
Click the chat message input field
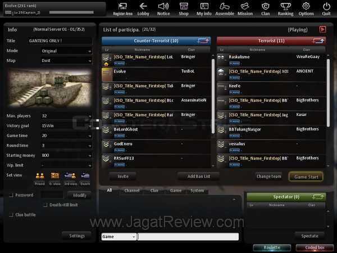(188, 237)
